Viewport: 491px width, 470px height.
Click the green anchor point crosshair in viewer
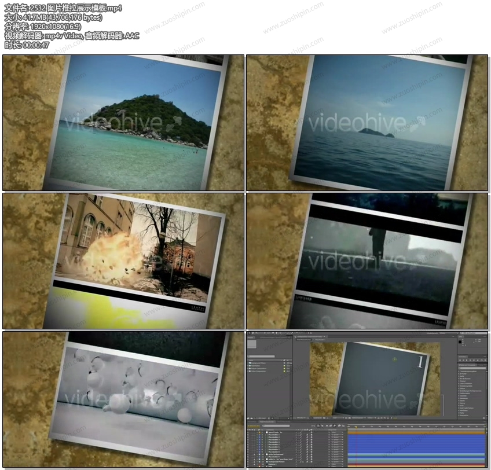(394, 360)
